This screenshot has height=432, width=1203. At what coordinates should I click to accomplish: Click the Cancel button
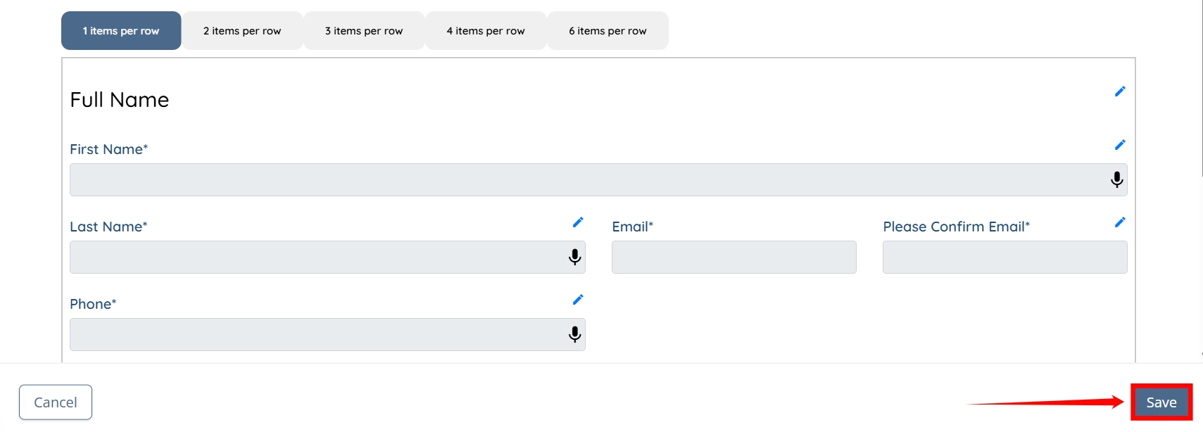pos(56,402)
